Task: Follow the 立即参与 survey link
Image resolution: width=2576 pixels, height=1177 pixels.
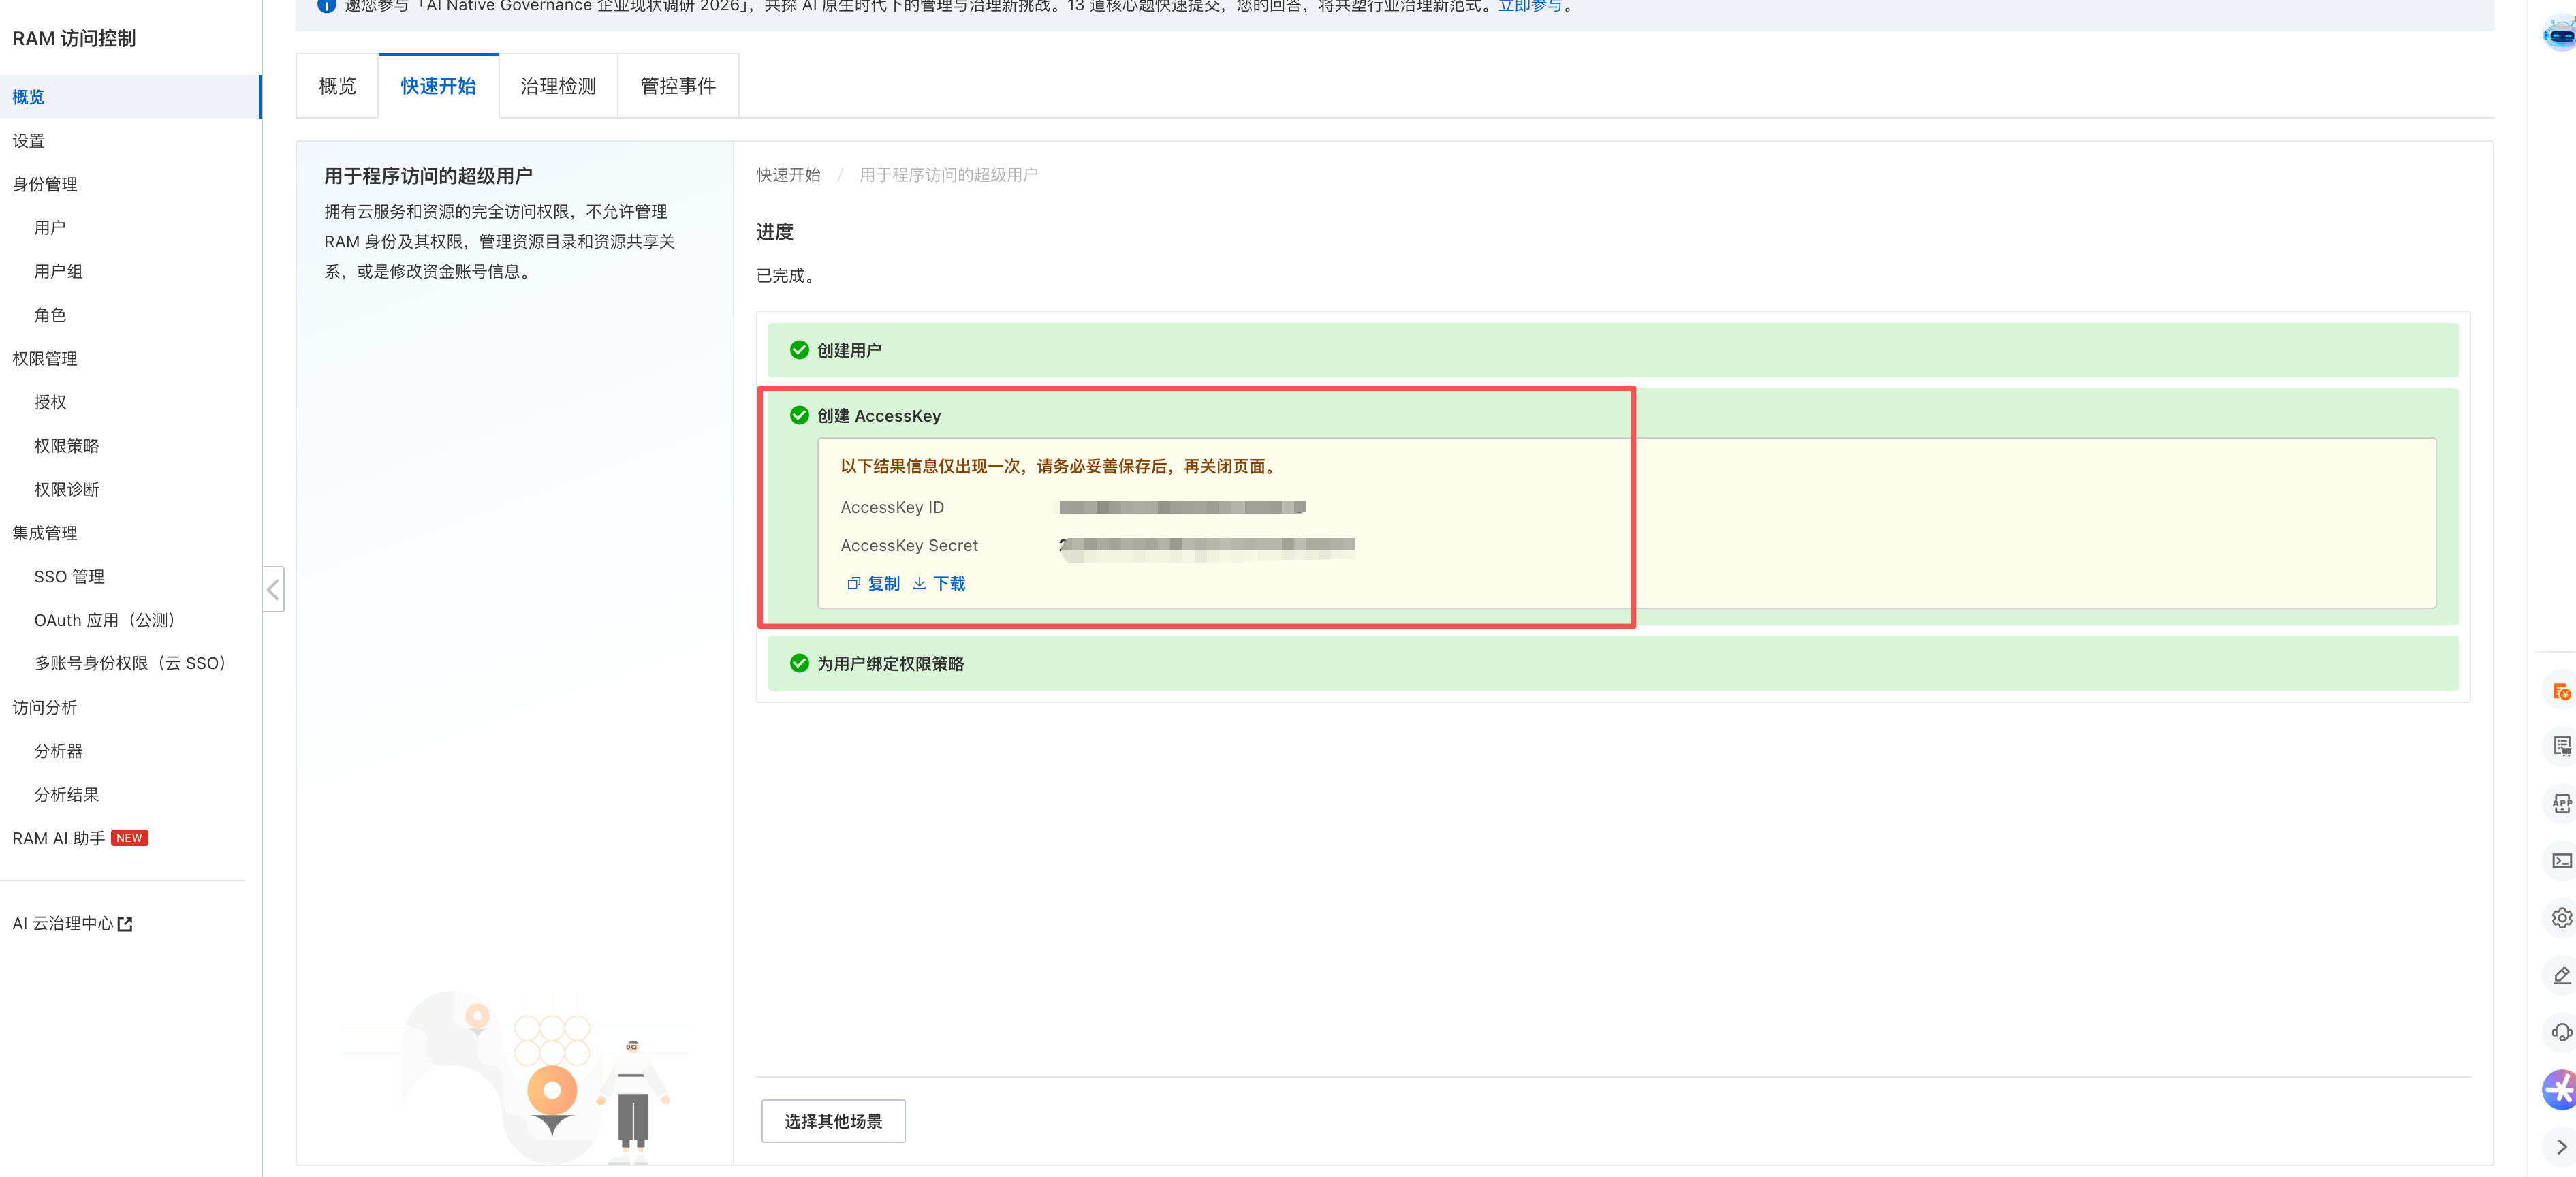Action: tap(1529, 6)
